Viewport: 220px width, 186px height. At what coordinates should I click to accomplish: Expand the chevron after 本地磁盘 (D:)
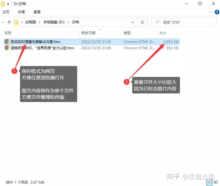pos(68,22)
